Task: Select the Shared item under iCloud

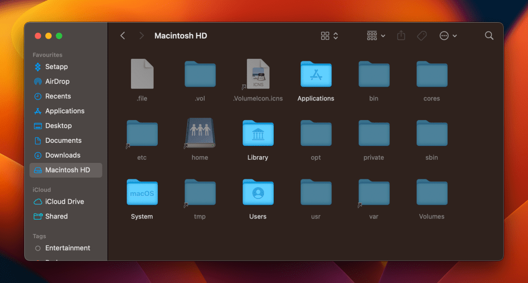Action: [56, 217]
